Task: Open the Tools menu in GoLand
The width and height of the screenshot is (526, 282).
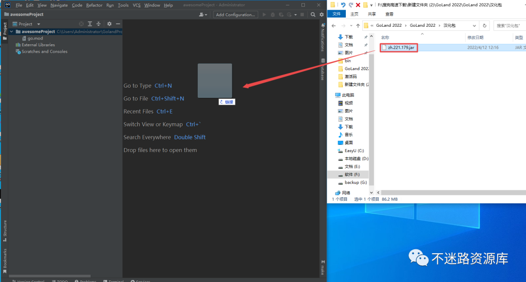Action: (x=123, y=5)
